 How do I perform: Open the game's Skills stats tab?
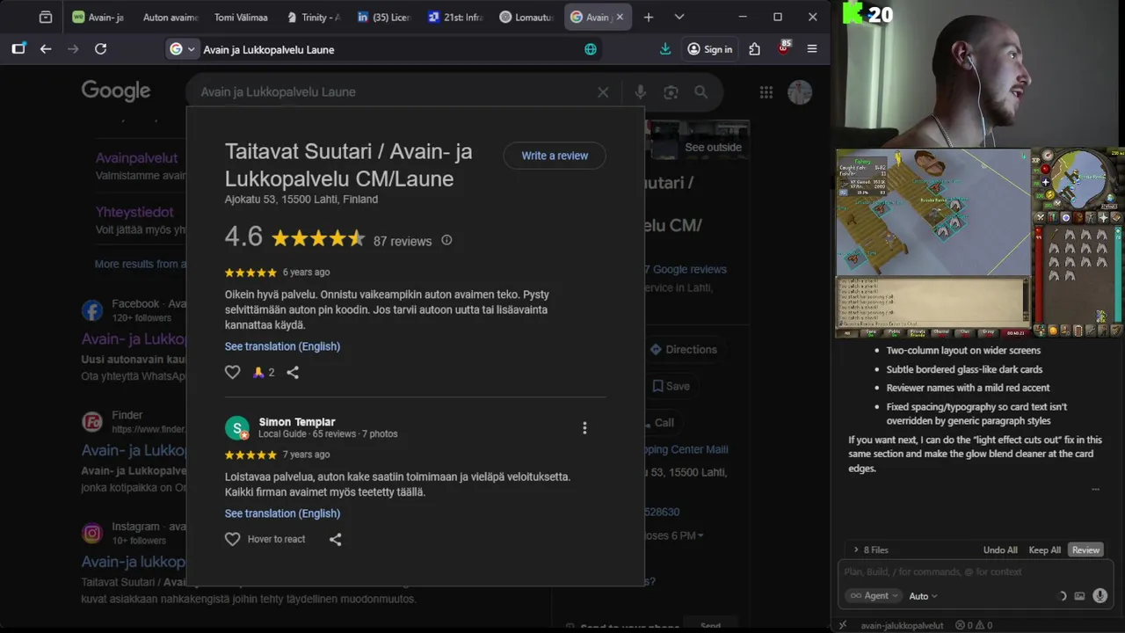click(x=1053, y=217)
